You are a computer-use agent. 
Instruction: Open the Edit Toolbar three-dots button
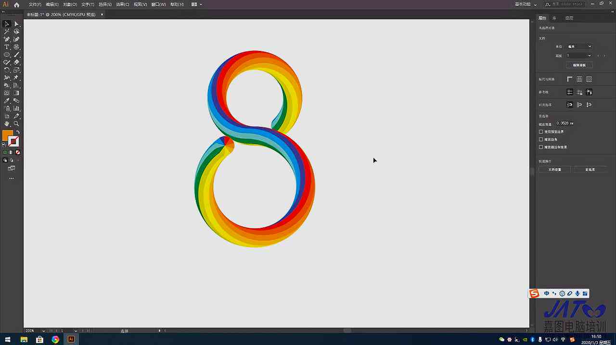[x=12, y=178]
